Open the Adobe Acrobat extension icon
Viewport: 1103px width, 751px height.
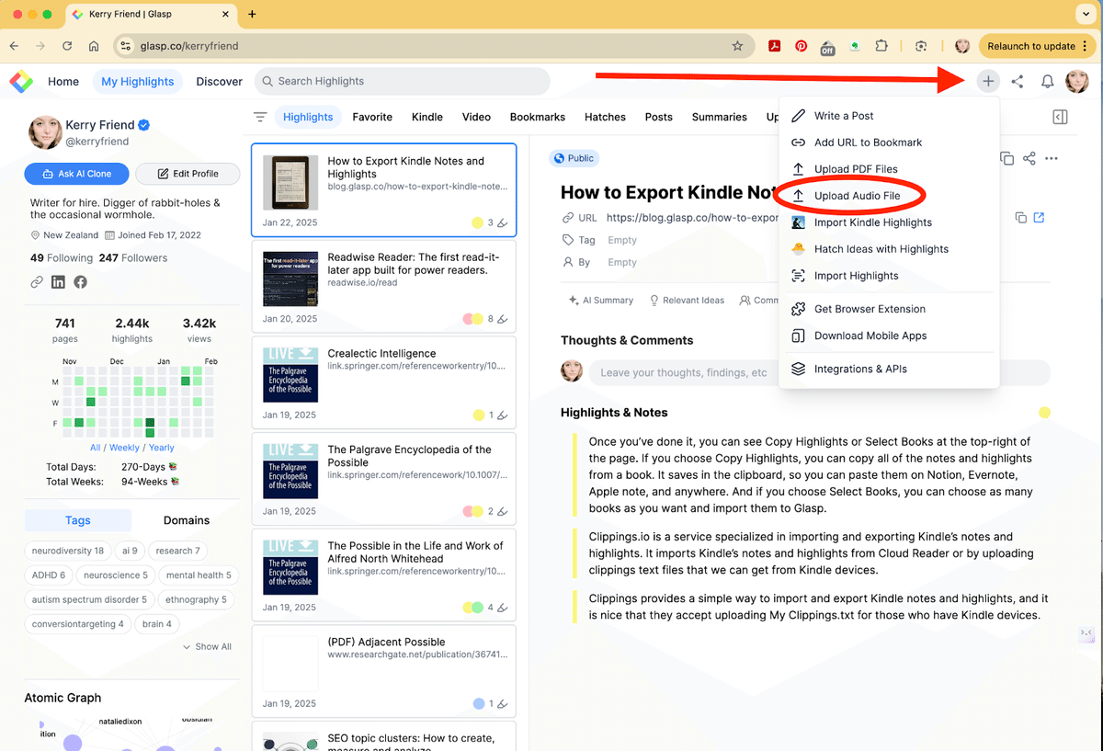[x=775, y=46]
